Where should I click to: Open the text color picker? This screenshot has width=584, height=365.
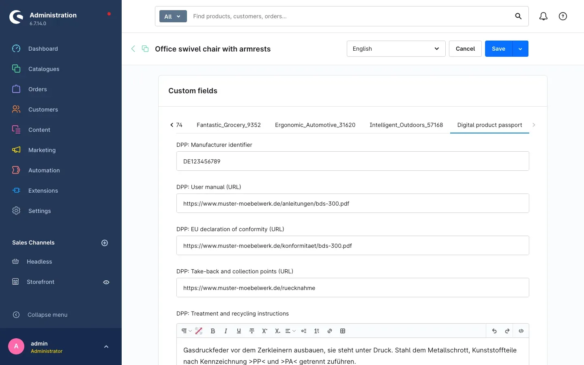(199, 331)
